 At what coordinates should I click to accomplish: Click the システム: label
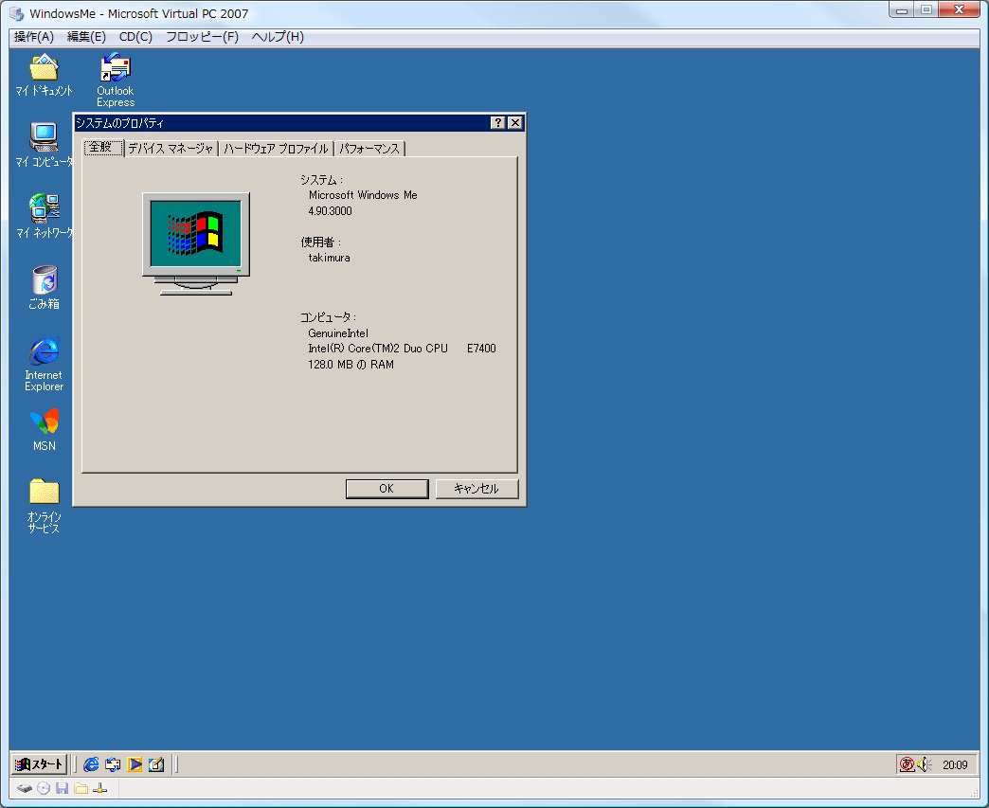(322, 180)
